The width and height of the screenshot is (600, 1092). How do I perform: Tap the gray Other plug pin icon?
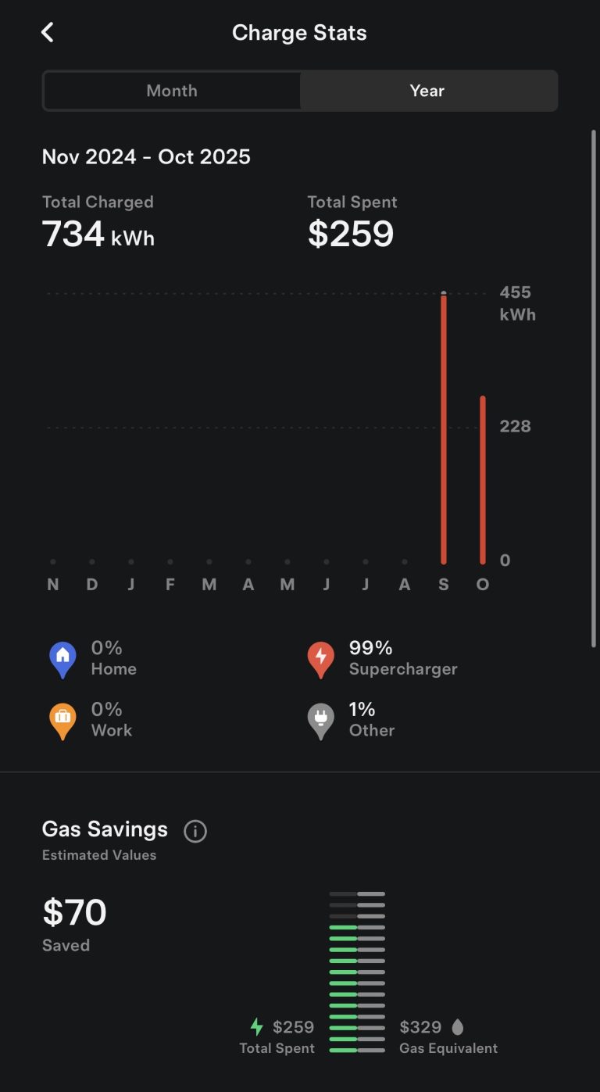[320, 721]
